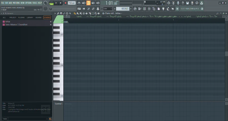The width and height of the screenshot is (228, 121).
Task: Adjust the master volume knob
Action: (46, 3)
